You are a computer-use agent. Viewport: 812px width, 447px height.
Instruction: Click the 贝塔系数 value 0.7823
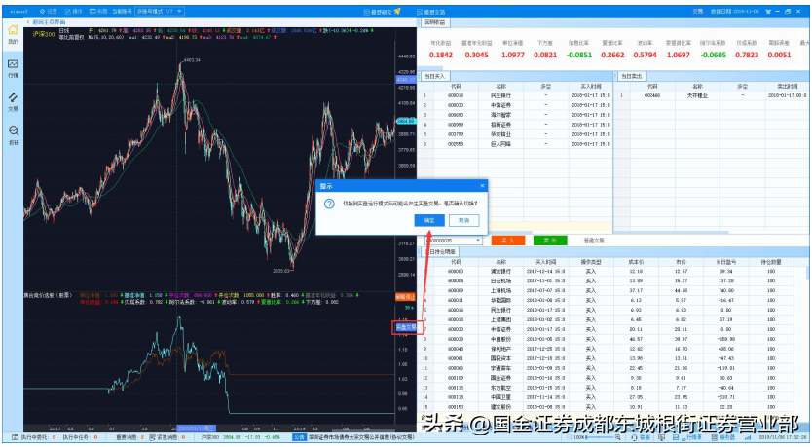[x=747, y=55]
